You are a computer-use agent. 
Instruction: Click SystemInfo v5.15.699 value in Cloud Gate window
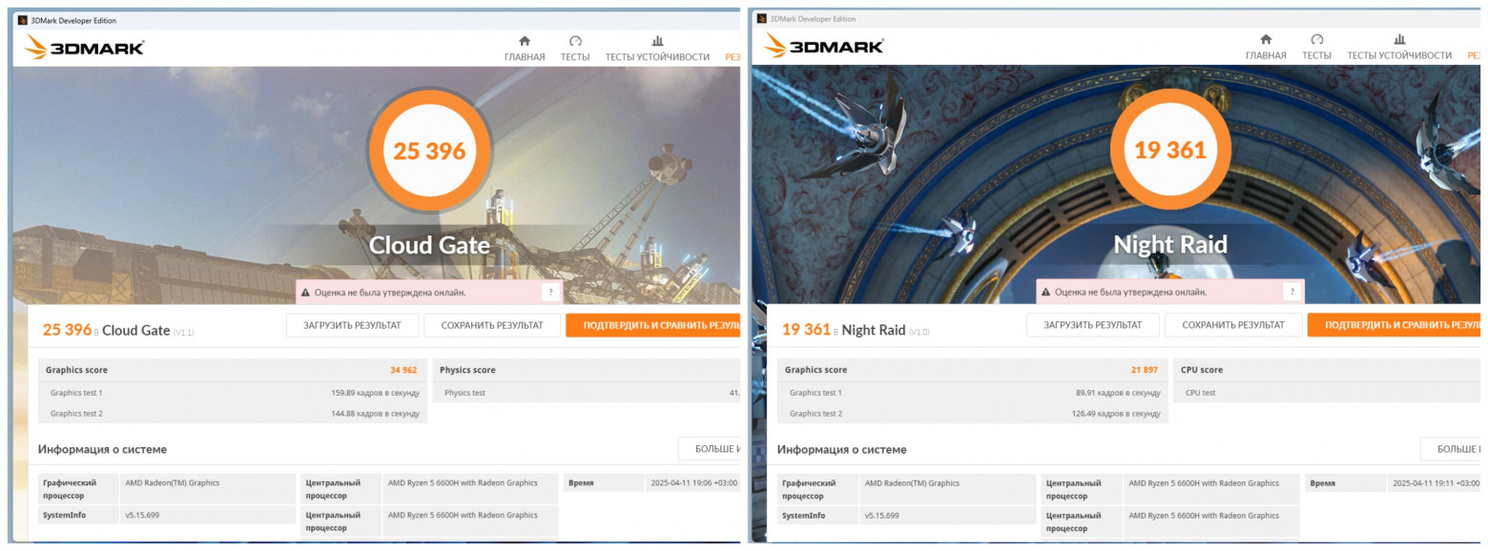(142, 516)
